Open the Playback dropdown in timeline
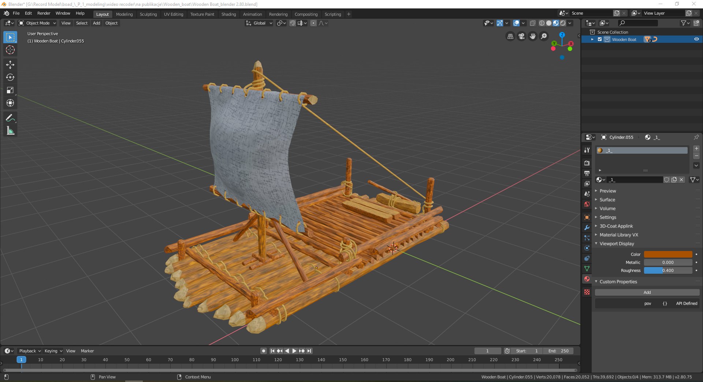The width and height of the screenshot is (703, 382). 30,351
